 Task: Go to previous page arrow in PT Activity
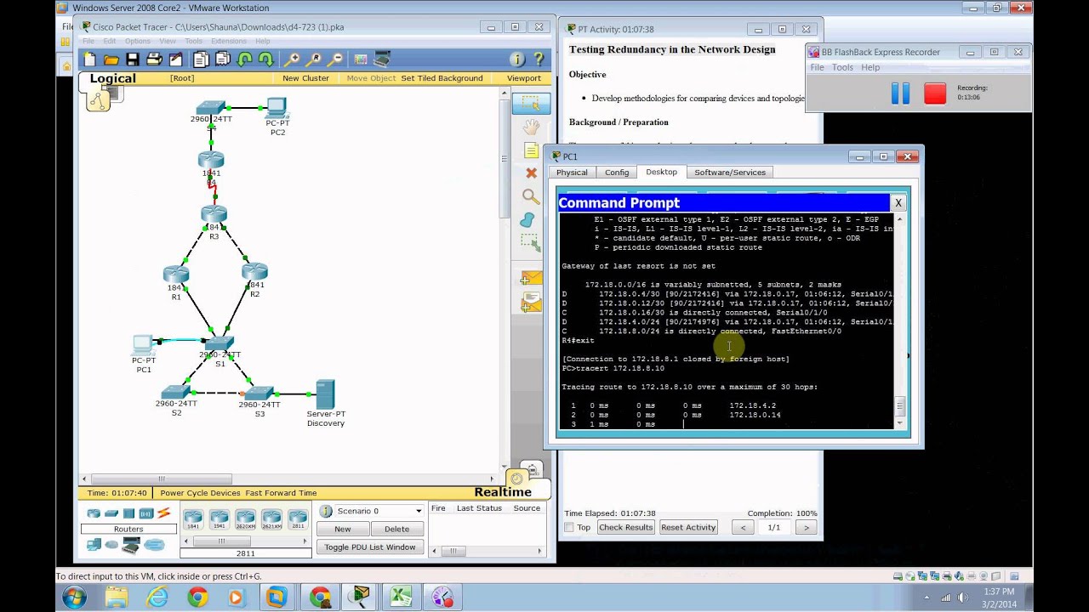pyautogui.click(x=743, y=527)
